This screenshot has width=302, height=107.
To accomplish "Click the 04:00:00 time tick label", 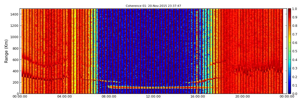I will [65, 96].
